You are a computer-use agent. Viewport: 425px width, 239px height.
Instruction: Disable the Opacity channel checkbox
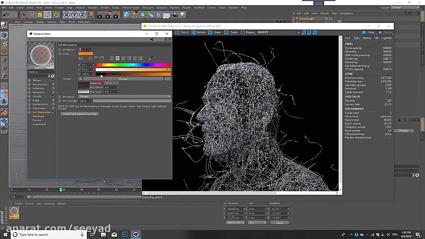click(x=53, y=96)
